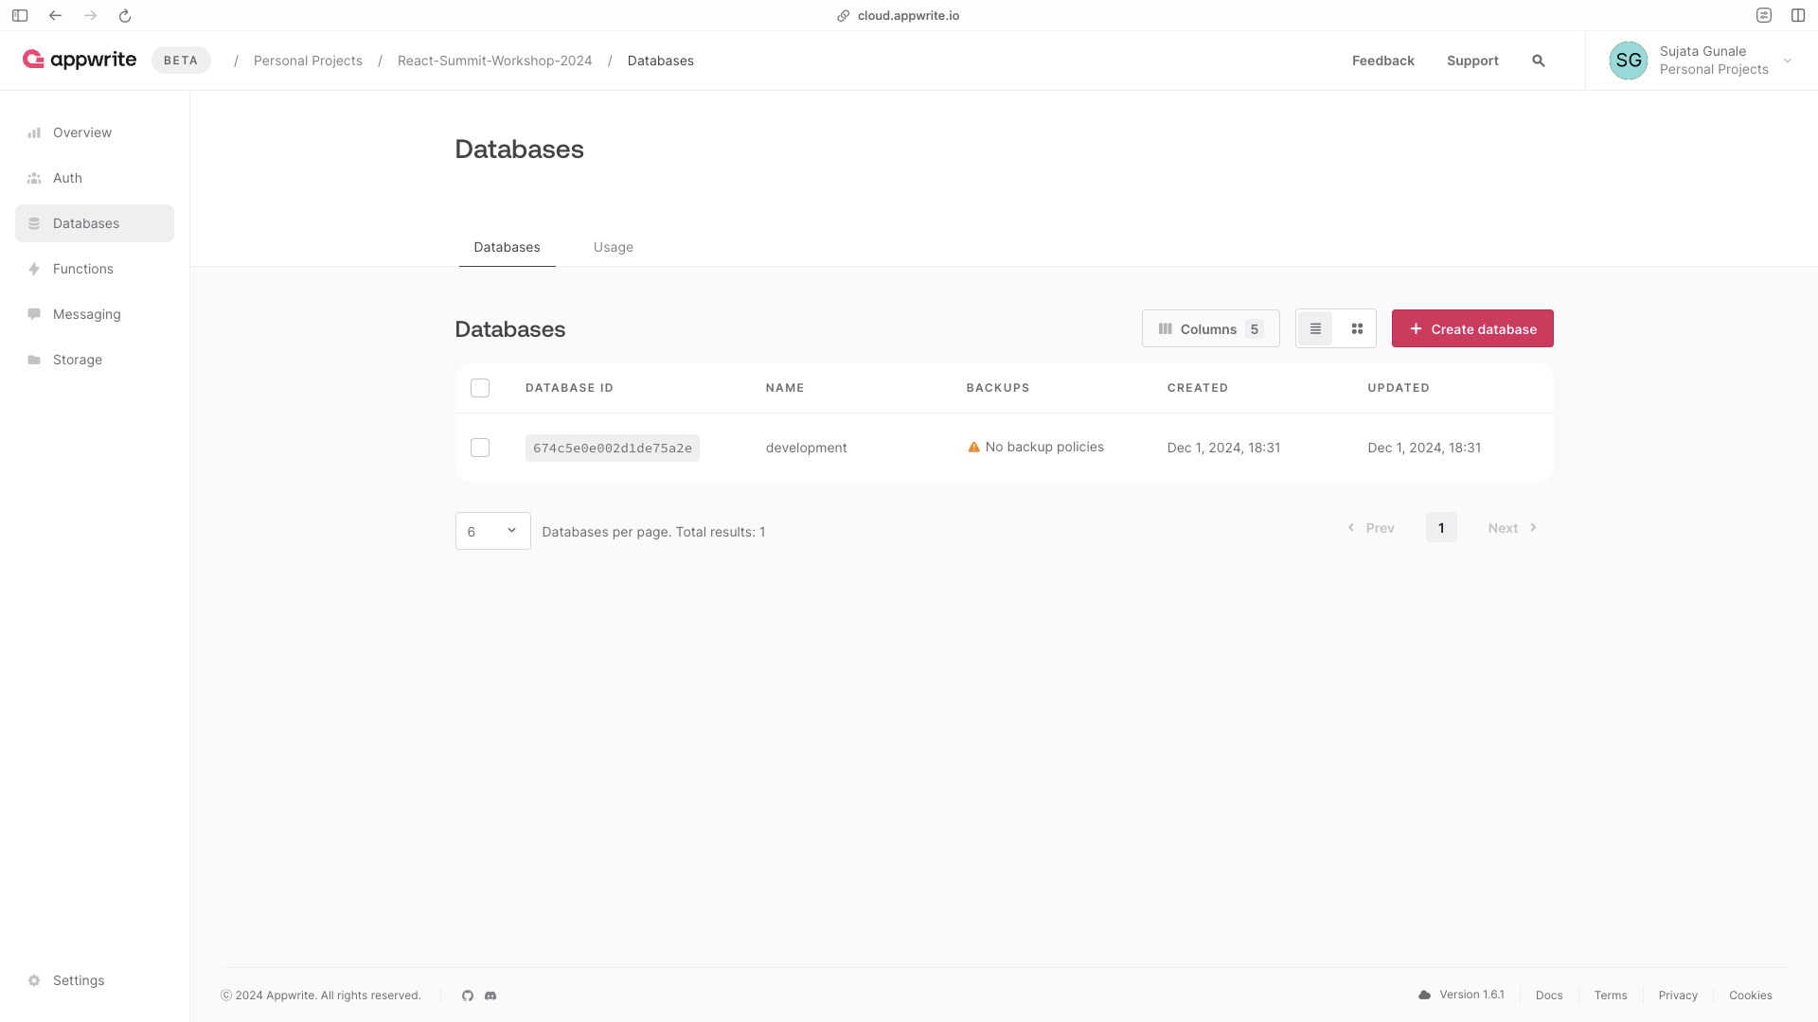The image size is (1818, 1022).
Task: Open the React-Summit-Workshop-2024 breadcrumb link
Action: (494, 61)
